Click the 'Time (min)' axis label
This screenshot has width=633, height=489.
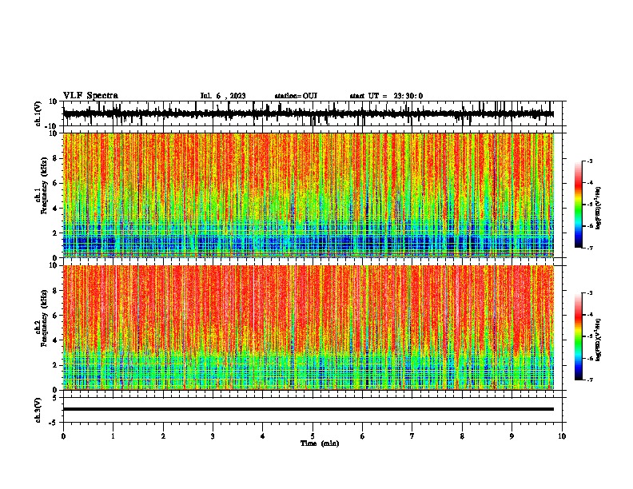click(320, 443)
